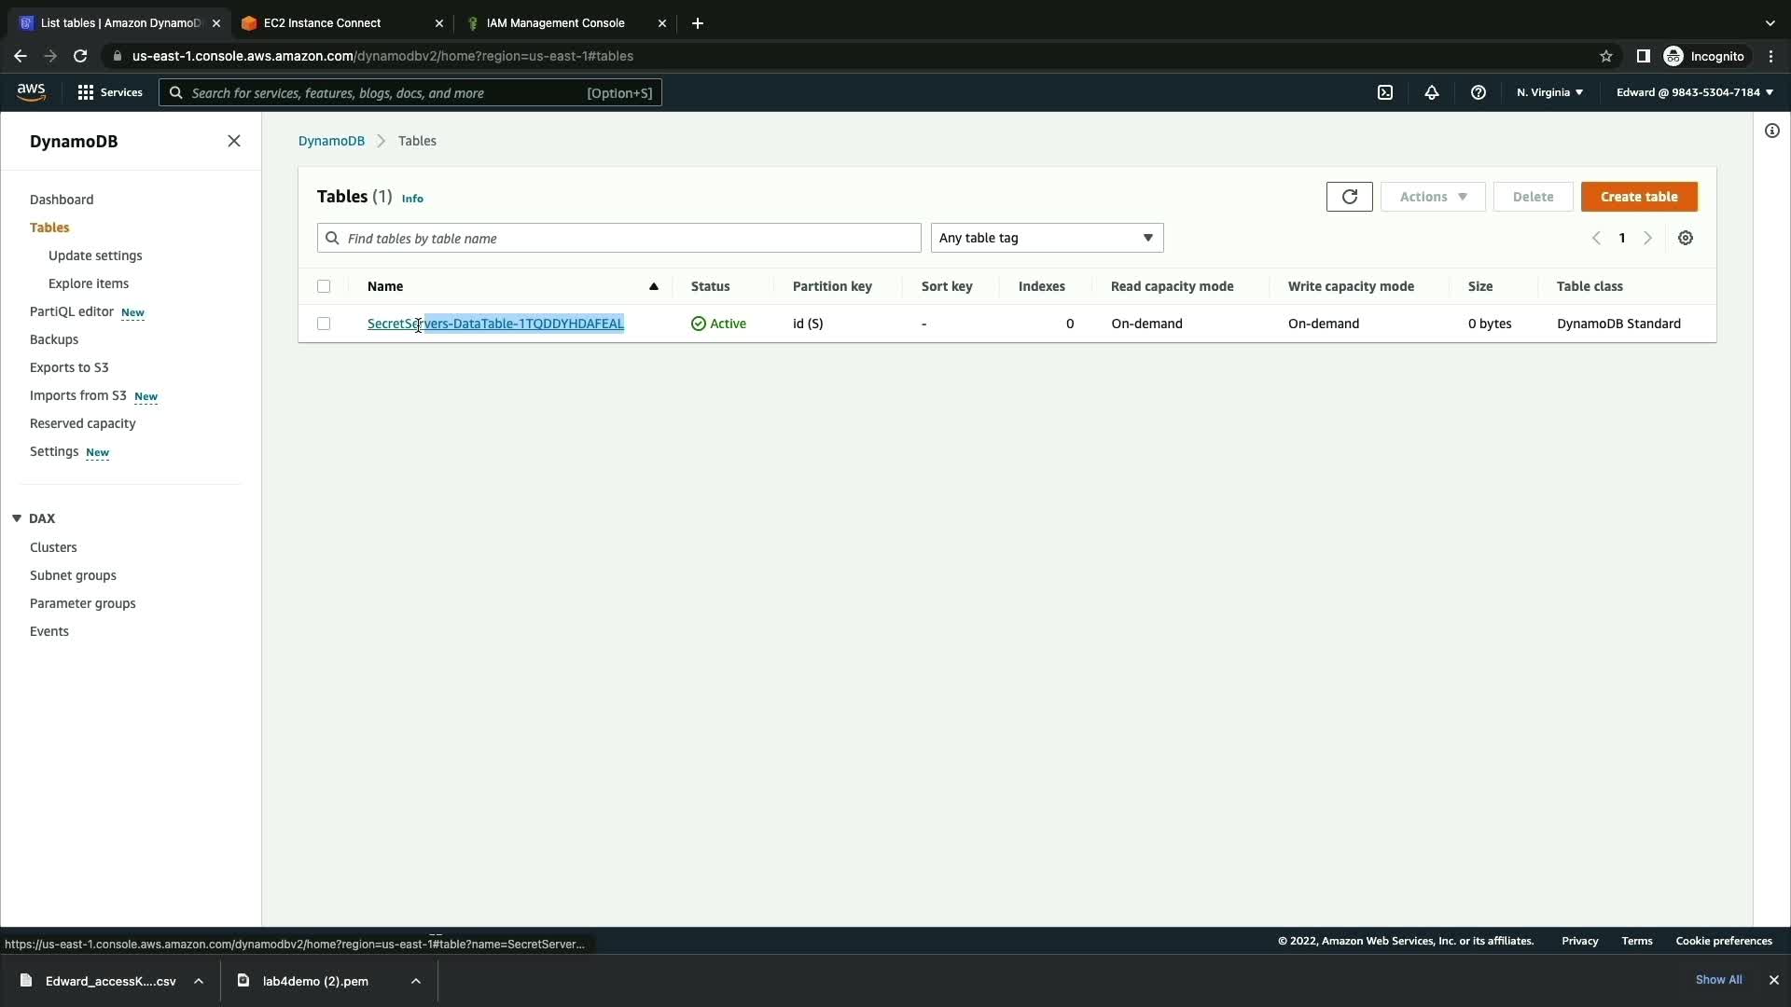Expand the Actions dropdown
Image resolution: width=1791 pixels, height=1007 pixels.
[1432, 197]
